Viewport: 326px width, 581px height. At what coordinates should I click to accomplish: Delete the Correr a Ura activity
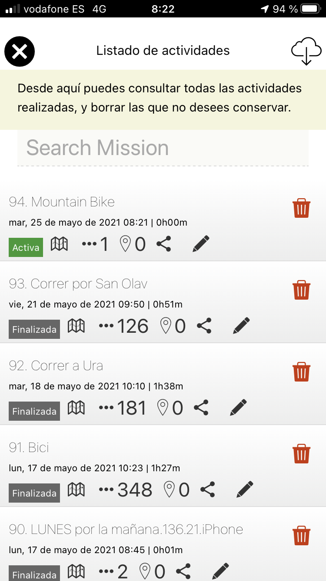pos(301,372)
